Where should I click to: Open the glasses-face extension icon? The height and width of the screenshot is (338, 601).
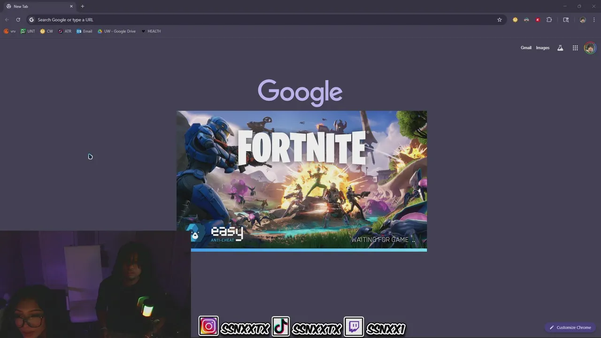click(x=526, y=20)
